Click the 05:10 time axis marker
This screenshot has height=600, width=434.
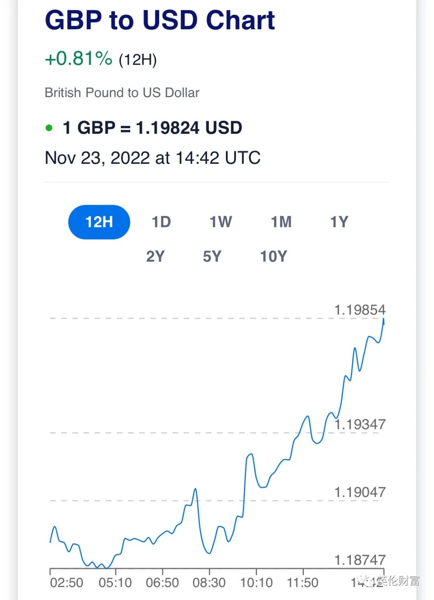point(115,583)
